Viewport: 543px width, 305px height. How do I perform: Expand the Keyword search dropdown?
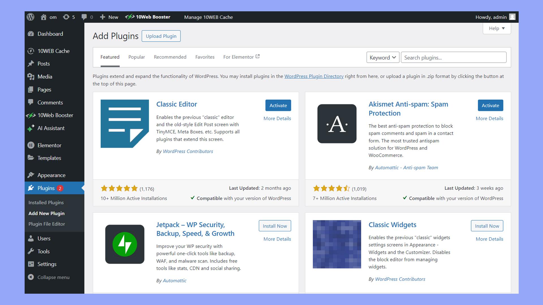pos(382,57)
